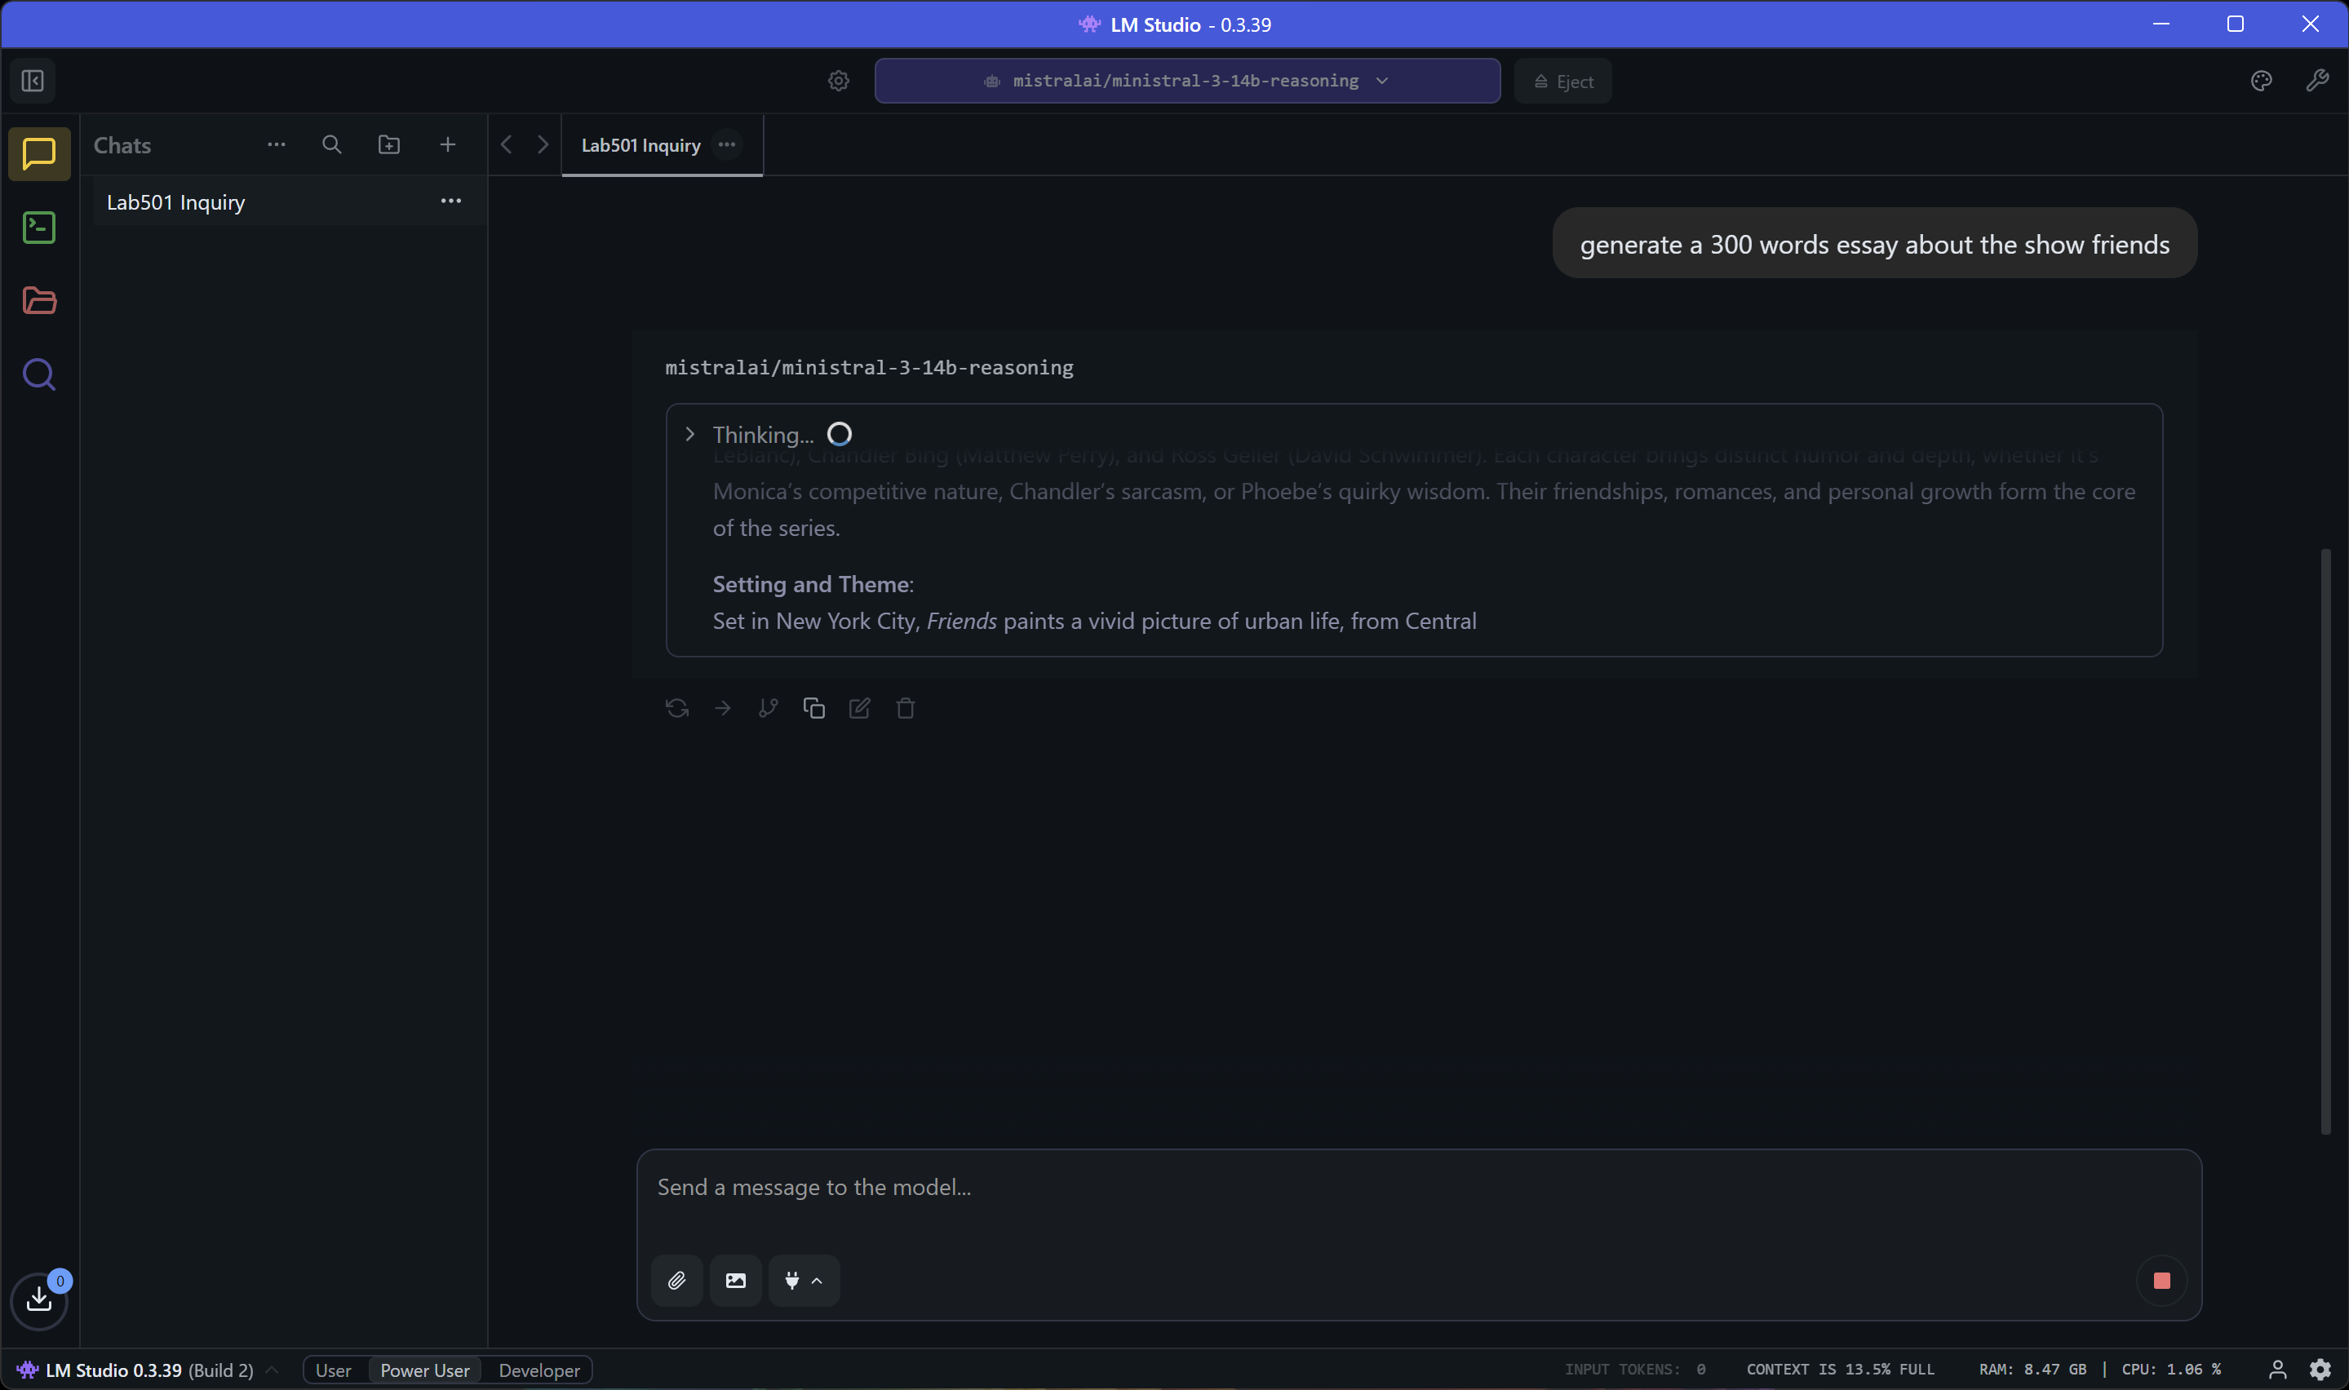Screen dimensions: 2349x1390
Task: Open the integrations plug dropdown
Action: click(x=803, y=1281)
